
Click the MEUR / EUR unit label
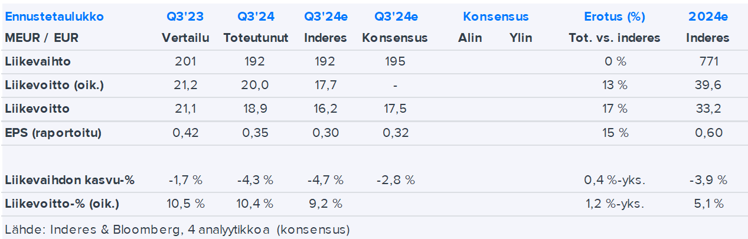pos(41,38)
